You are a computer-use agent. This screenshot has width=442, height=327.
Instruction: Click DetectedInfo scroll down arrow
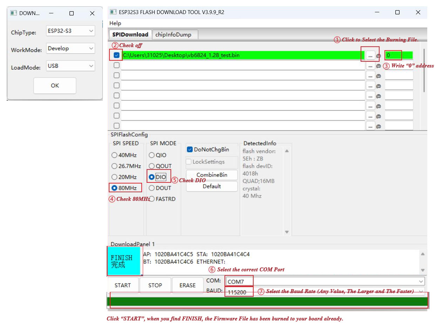click(287, 232)
